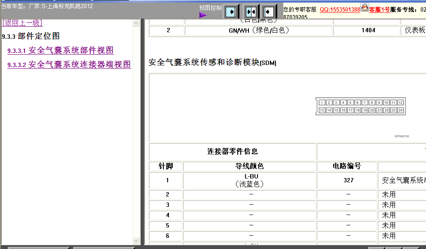Open 9.3.3.2 安全气囊系统连接器端视图

click(x=69, y=65)
